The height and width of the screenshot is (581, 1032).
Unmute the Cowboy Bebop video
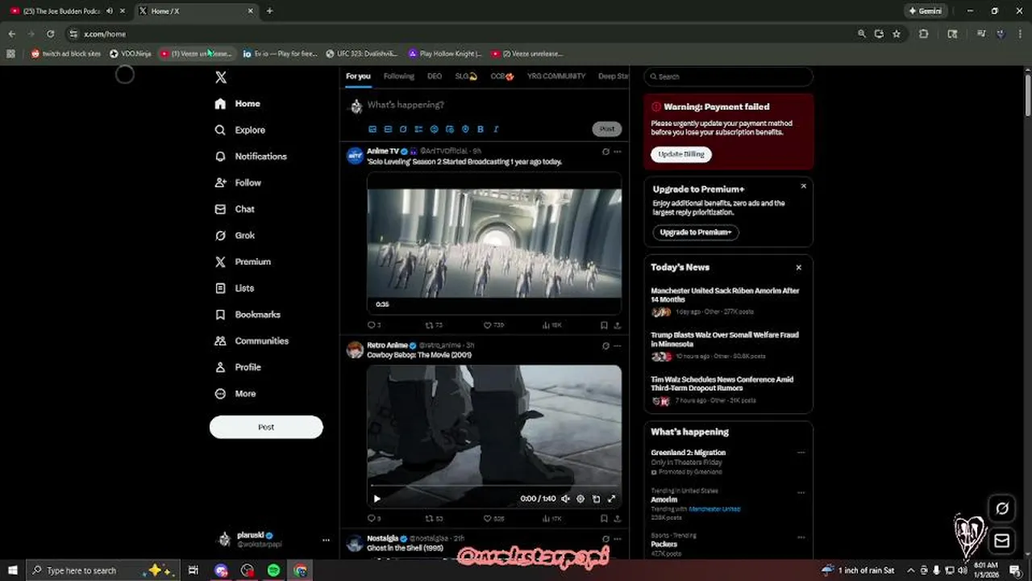[x=565, y=499]
